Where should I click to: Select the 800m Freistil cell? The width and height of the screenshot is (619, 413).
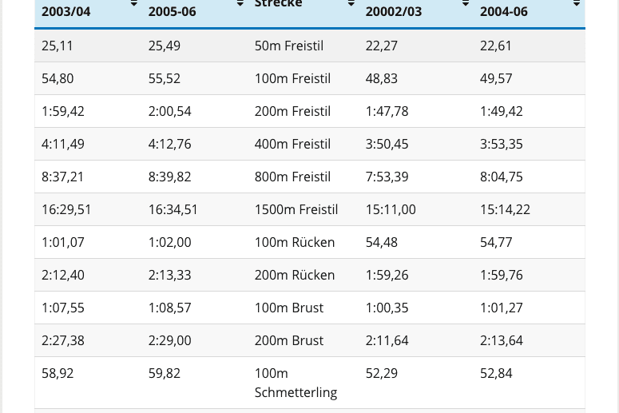[x=292, y=177]
